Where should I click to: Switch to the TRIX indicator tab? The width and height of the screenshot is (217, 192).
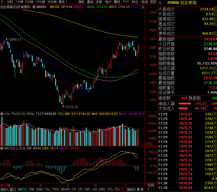[x=55, y=189]
